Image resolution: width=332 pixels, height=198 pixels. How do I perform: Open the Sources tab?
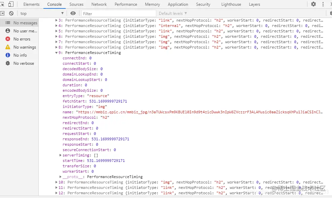(x=76, y=4)
